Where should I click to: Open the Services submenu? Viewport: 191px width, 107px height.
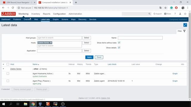pos(93,19)
